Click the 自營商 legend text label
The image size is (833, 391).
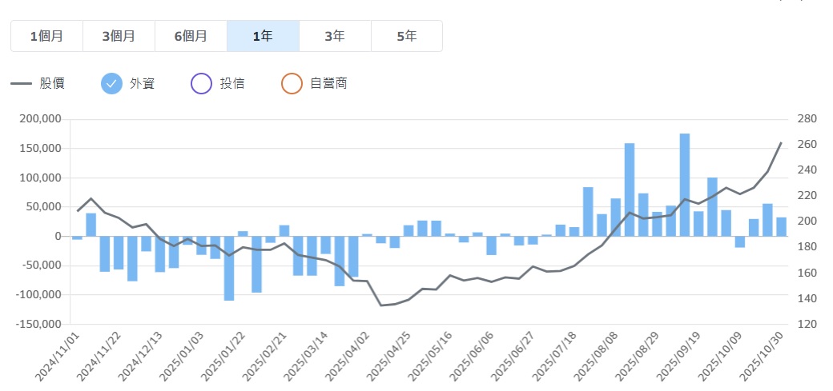click(x=328, y=83)
